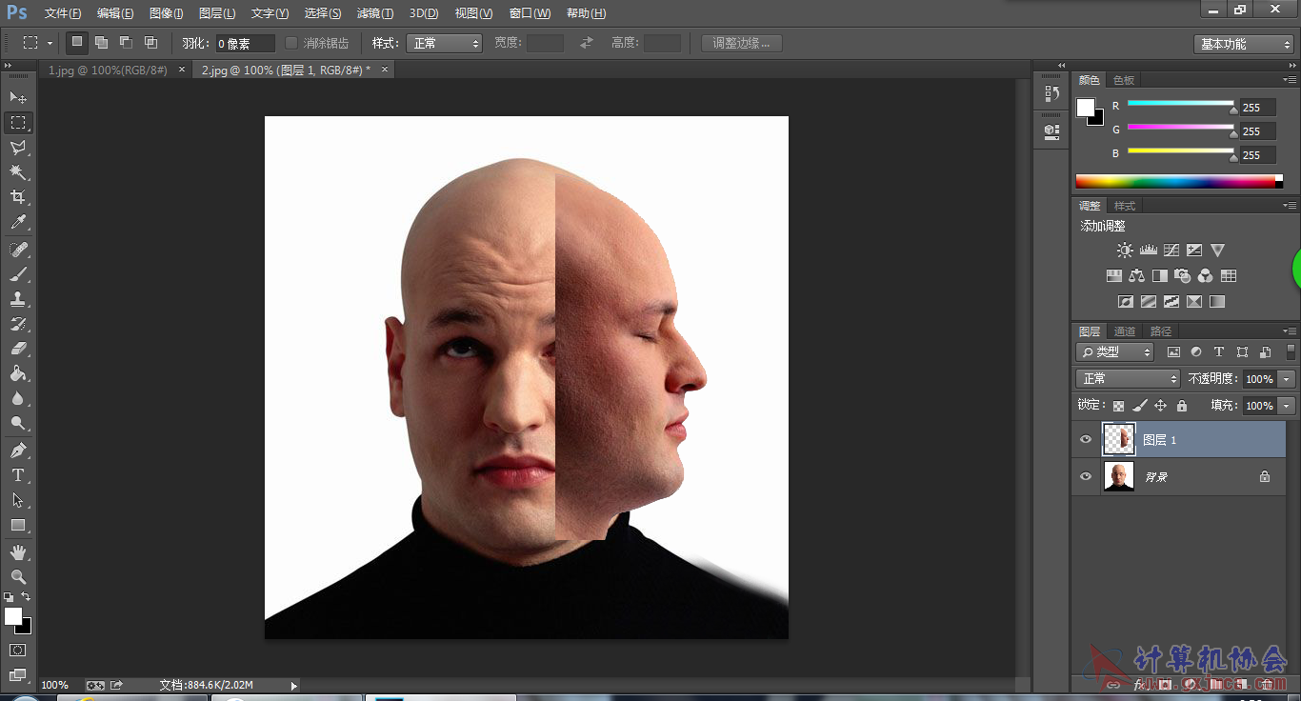Select the Magic Wand tool

pos(18,172)
